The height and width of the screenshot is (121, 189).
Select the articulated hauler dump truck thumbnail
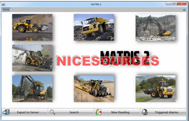94,27
